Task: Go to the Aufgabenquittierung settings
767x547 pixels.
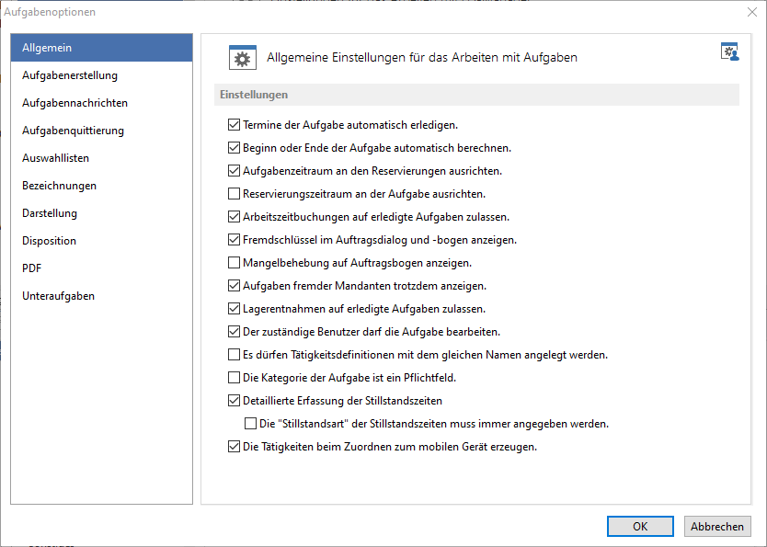Action: (102, 131)
